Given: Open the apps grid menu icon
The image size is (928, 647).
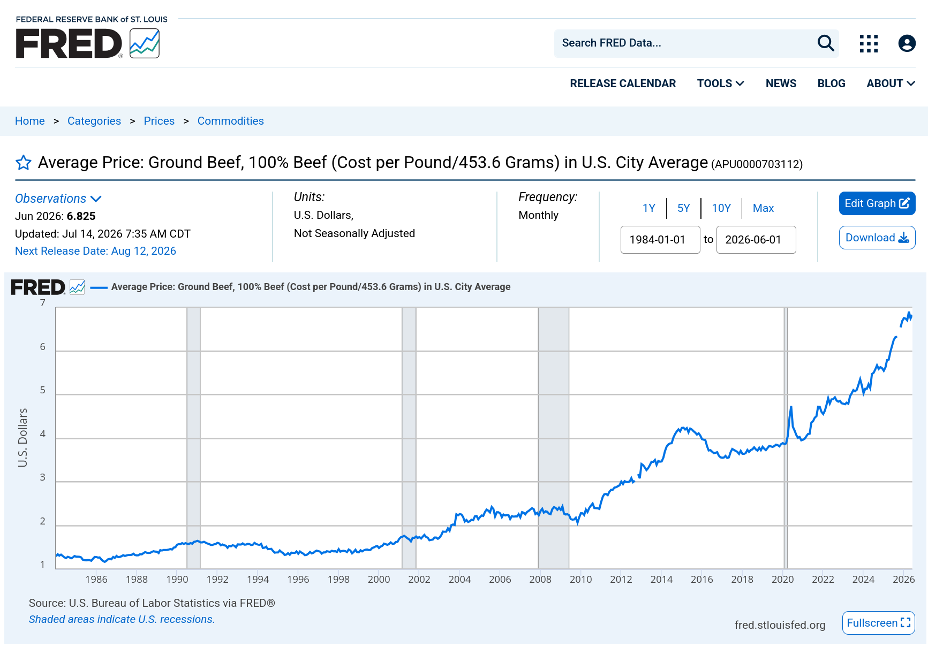Looking at the screenshot, I should pos(869,43).
